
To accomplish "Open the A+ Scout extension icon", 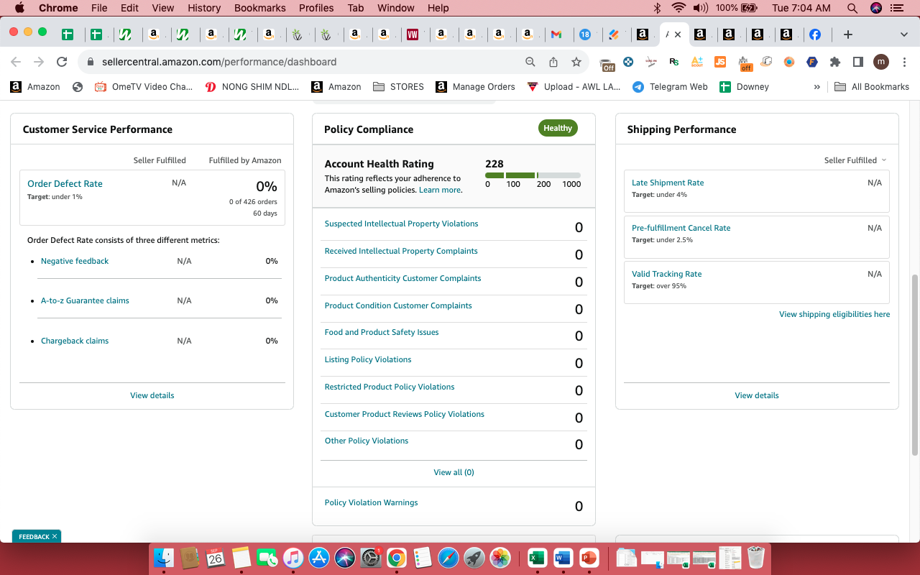I will coord(696,62).
